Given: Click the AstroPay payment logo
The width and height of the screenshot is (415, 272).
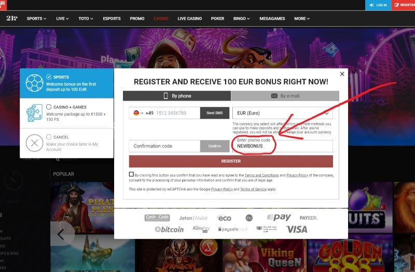Looking at the screenshot, I should 201,229.
